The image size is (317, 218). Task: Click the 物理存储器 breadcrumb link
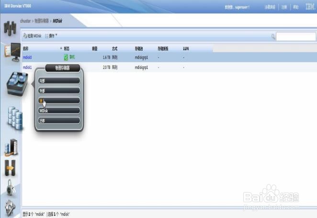[42, 21]
